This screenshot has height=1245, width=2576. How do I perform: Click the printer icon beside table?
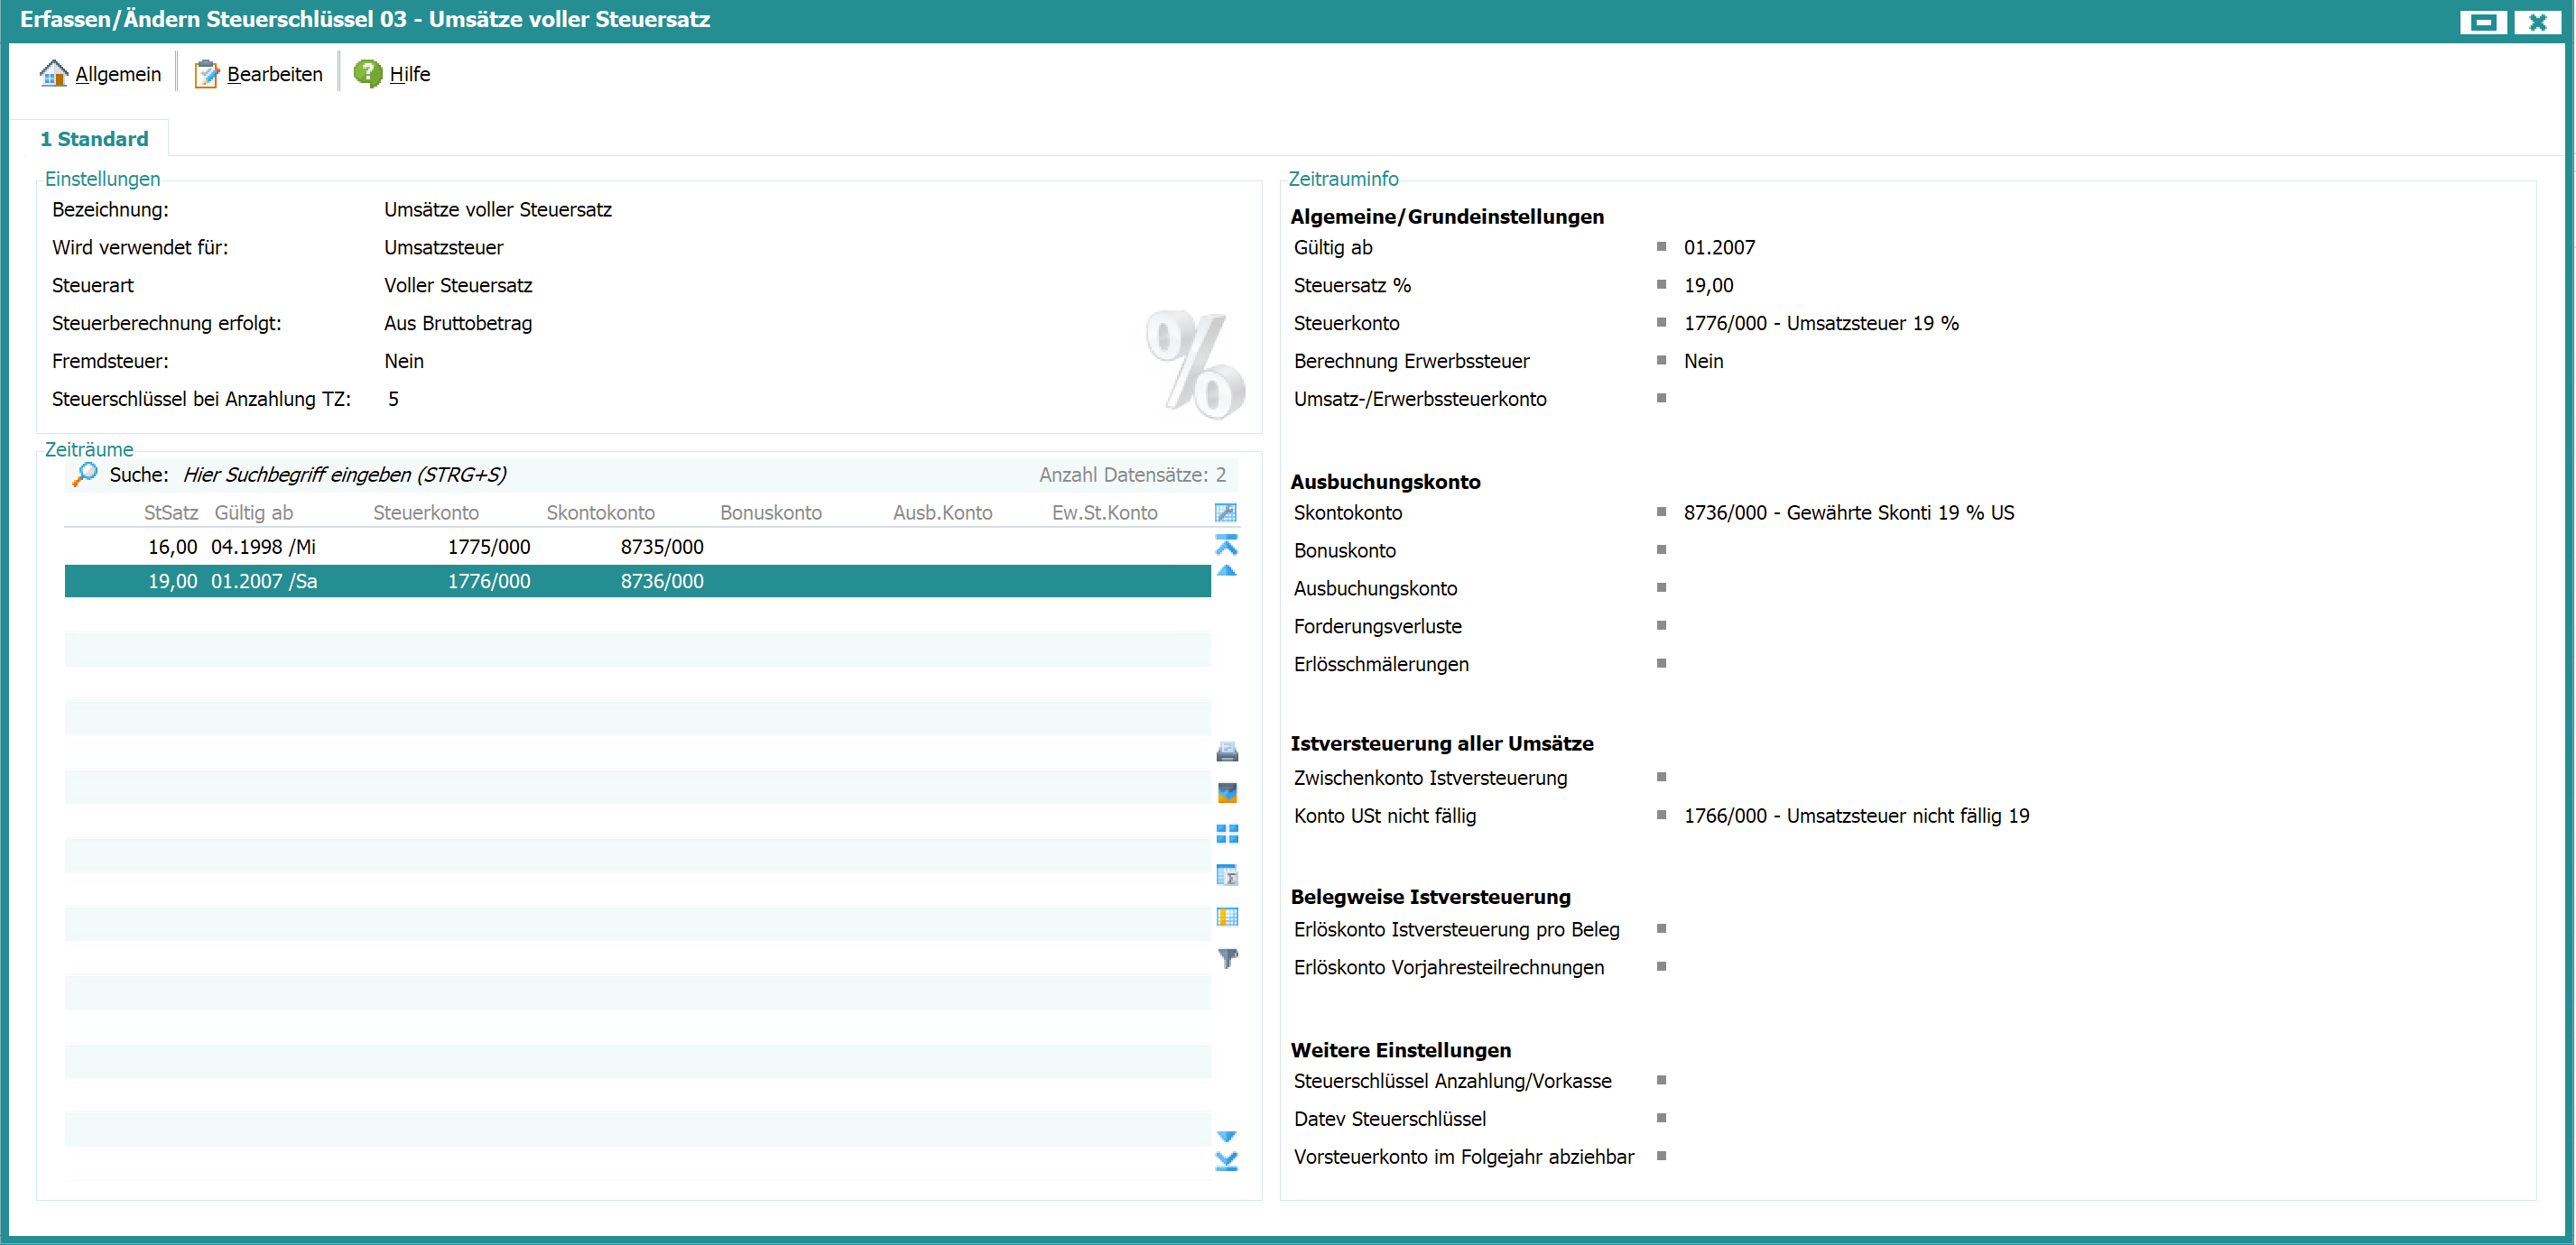coord(1227,752)
